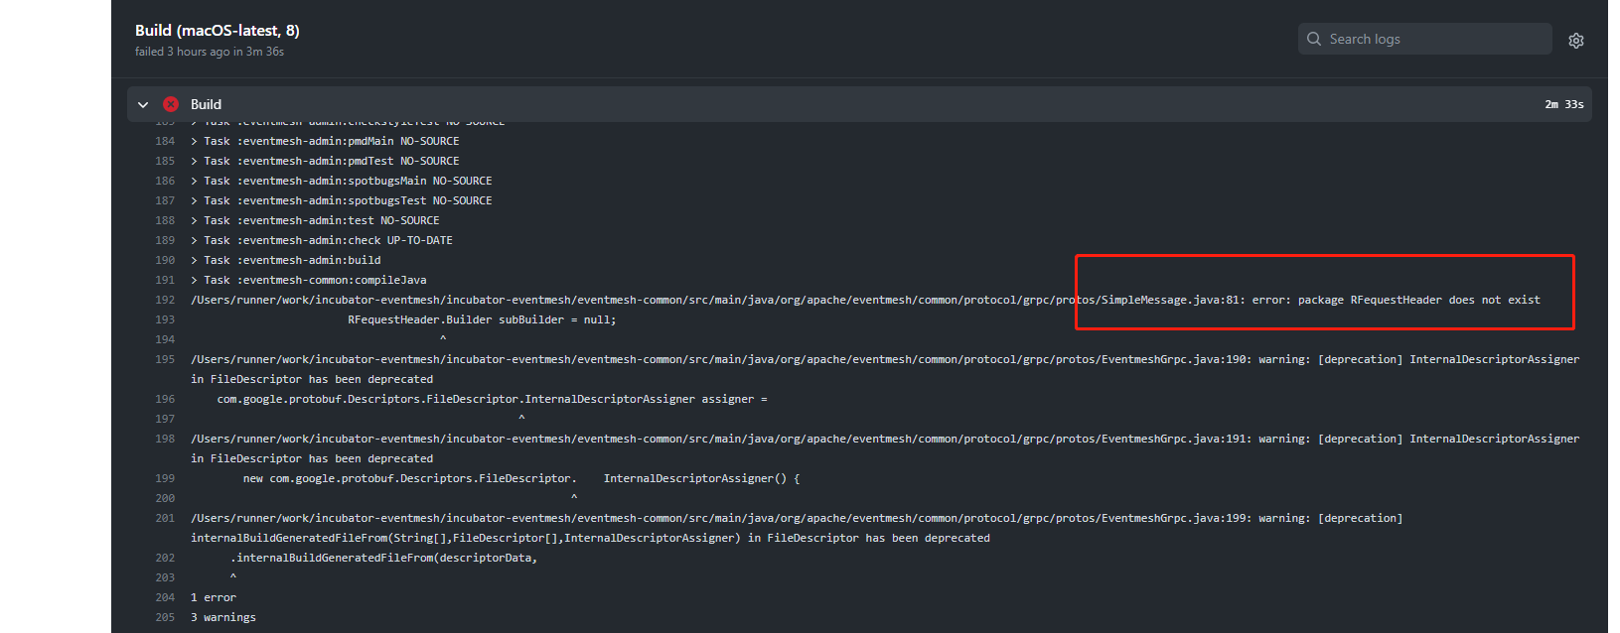Select log line number 186
The height and width of the screenshot is (633, 1620).
click(x=165, y=181)
